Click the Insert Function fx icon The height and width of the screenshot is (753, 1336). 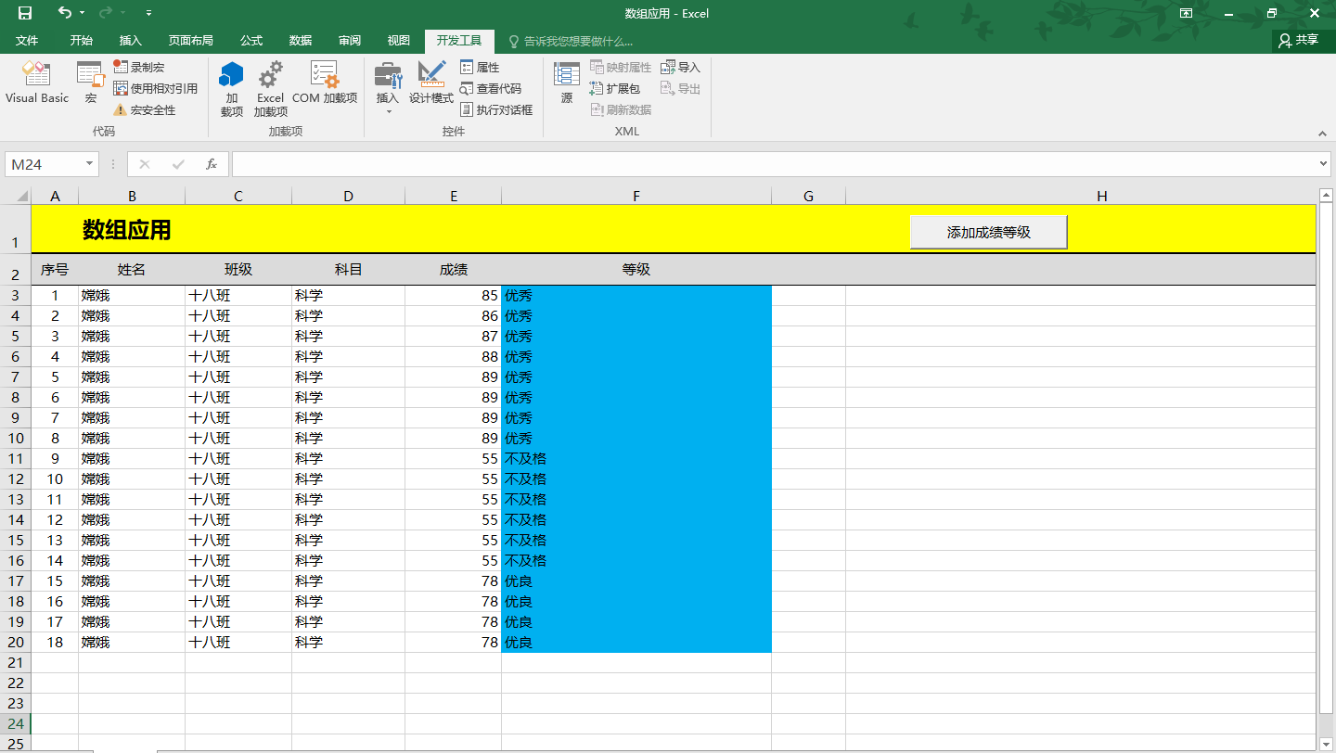pos(212,164)
